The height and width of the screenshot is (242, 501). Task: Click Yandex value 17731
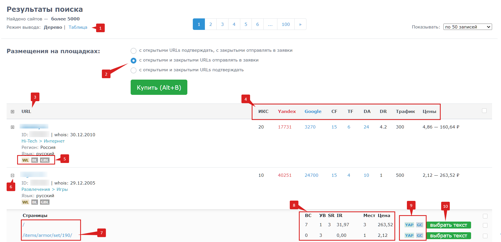[285, 127]
